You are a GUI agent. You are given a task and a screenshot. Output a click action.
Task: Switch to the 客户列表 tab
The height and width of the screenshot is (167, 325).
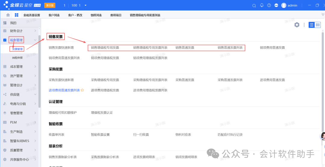pyautogui.click(x=54, y=15)
